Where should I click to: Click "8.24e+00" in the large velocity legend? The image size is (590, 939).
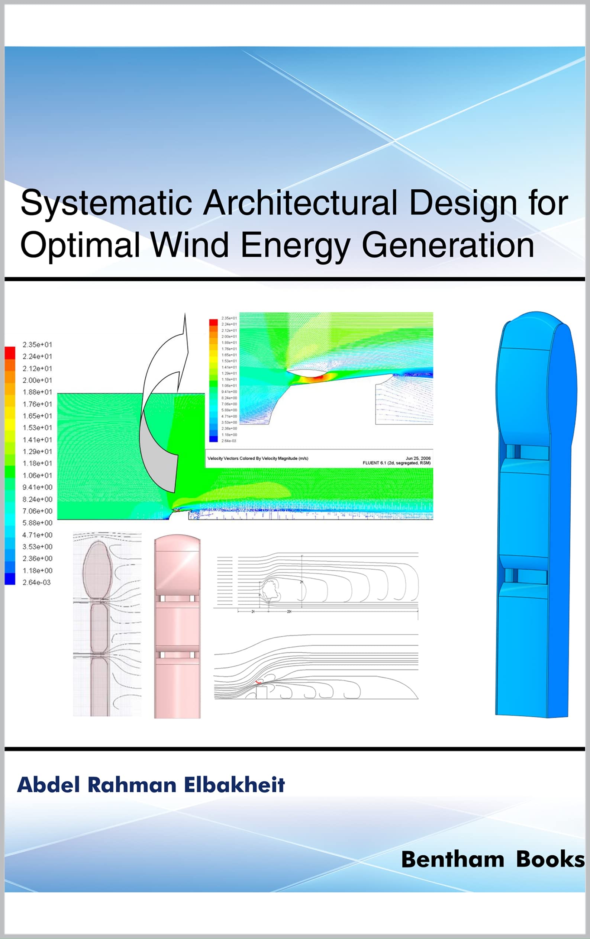[37, 499]
